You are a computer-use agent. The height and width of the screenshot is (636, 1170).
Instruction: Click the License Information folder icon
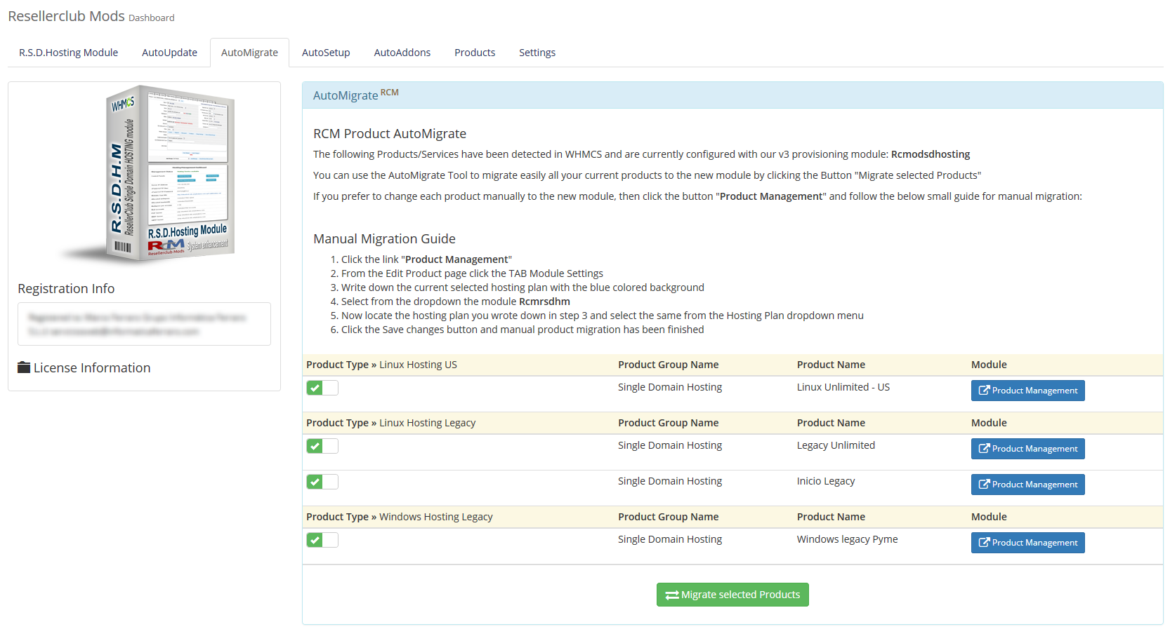click(x=24, y=367)
